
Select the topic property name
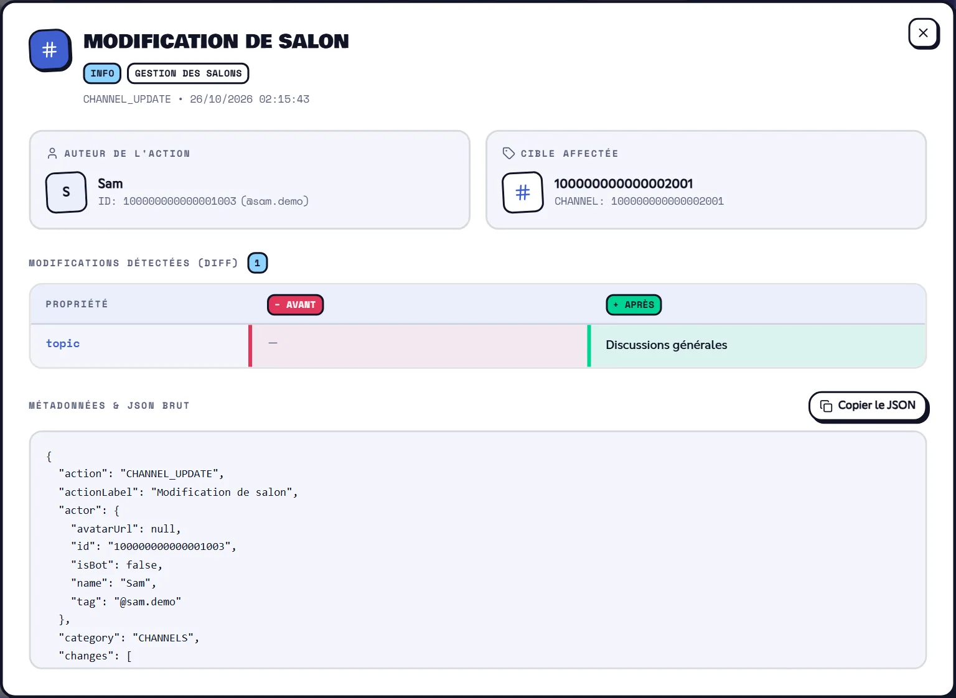63,343
